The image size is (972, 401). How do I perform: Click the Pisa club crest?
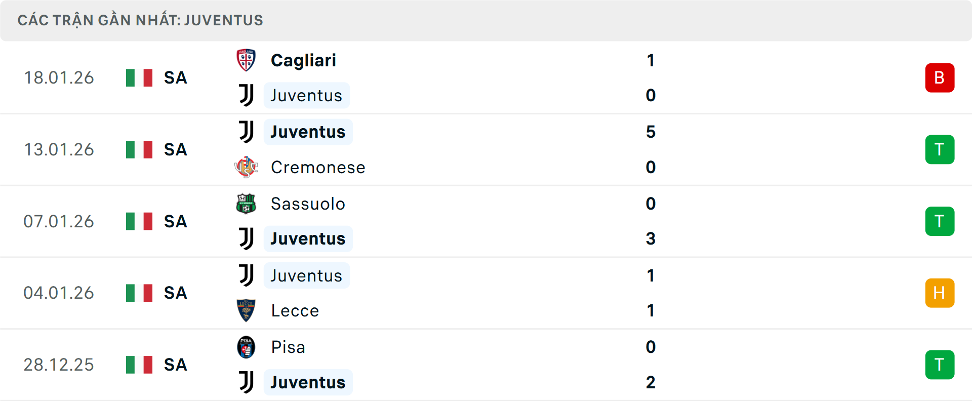(x=246, y=347)
